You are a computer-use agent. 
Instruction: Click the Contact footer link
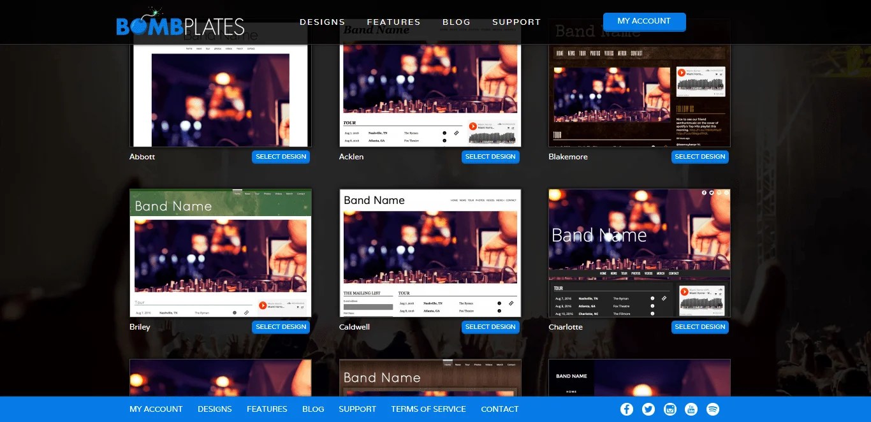coord(500,409)
